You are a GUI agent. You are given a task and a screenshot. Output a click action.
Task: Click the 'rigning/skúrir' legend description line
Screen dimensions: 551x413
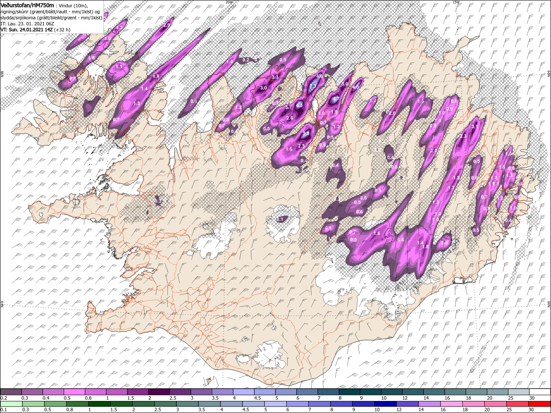point(50,12)
